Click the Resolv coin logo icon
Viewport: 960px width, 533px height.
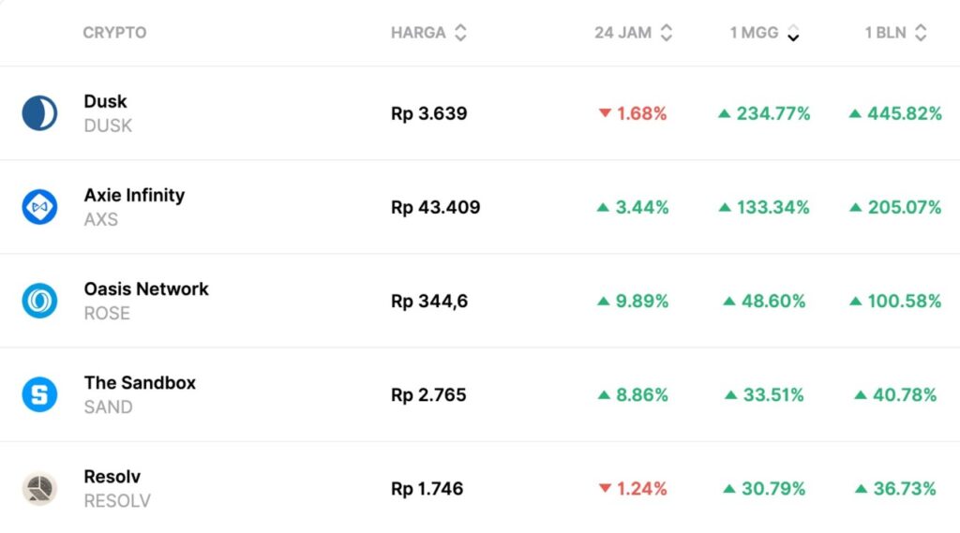tap(39, 488)
